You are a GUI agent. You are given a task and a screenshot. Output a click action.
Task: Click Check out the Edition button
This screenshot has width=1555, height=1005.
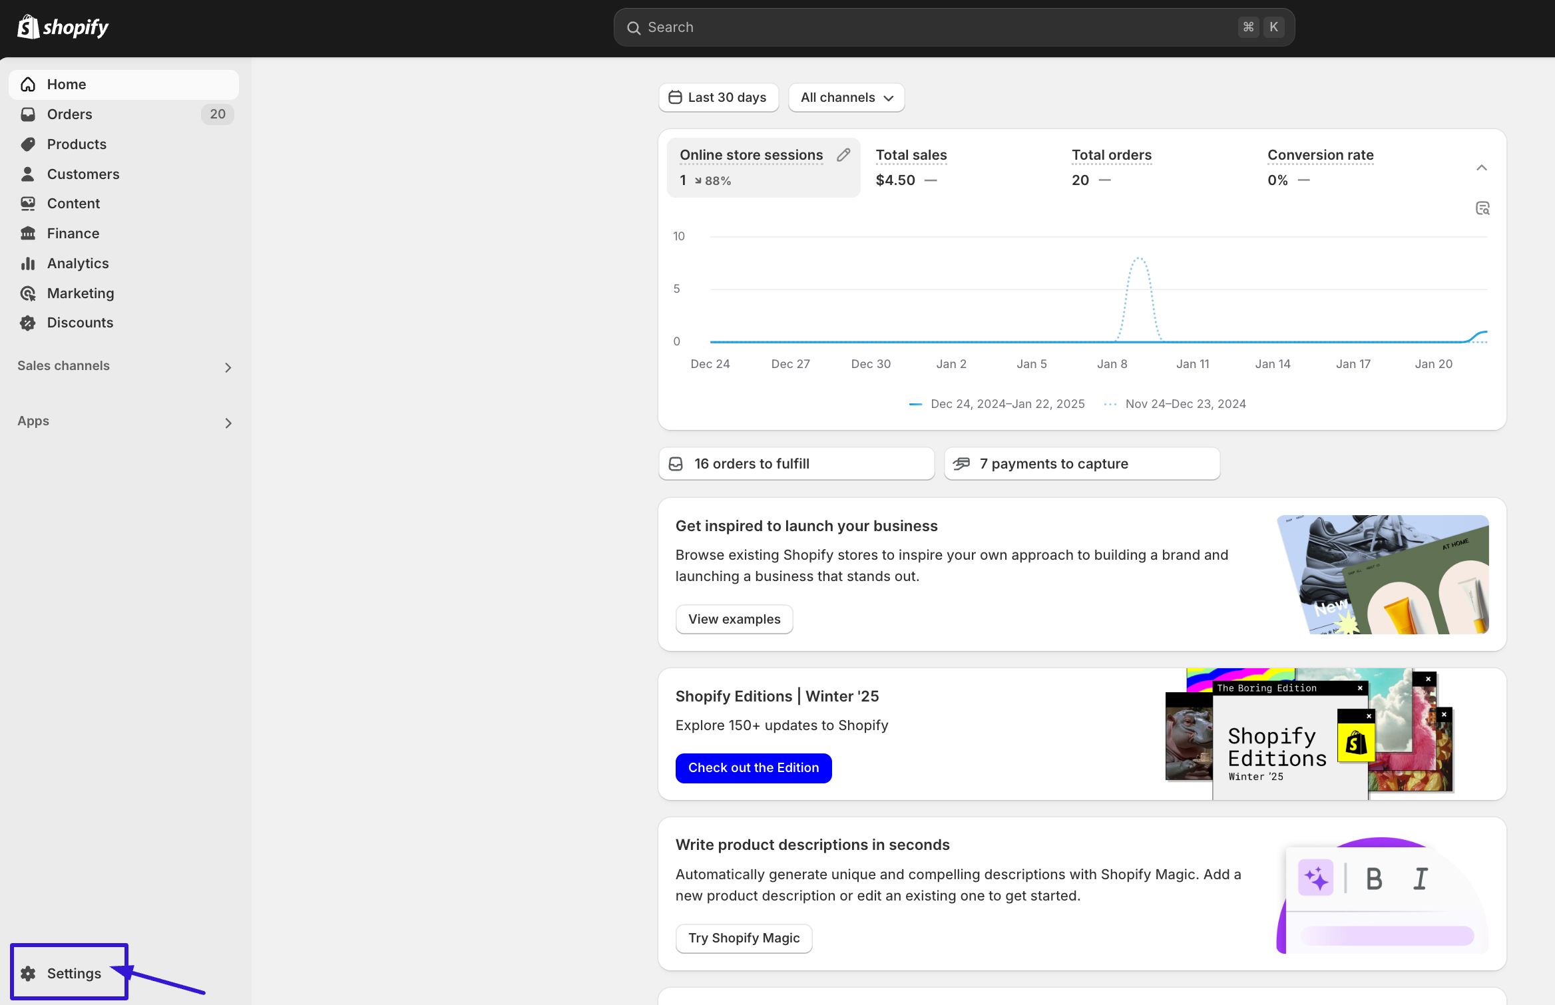[x=754, y=768]
